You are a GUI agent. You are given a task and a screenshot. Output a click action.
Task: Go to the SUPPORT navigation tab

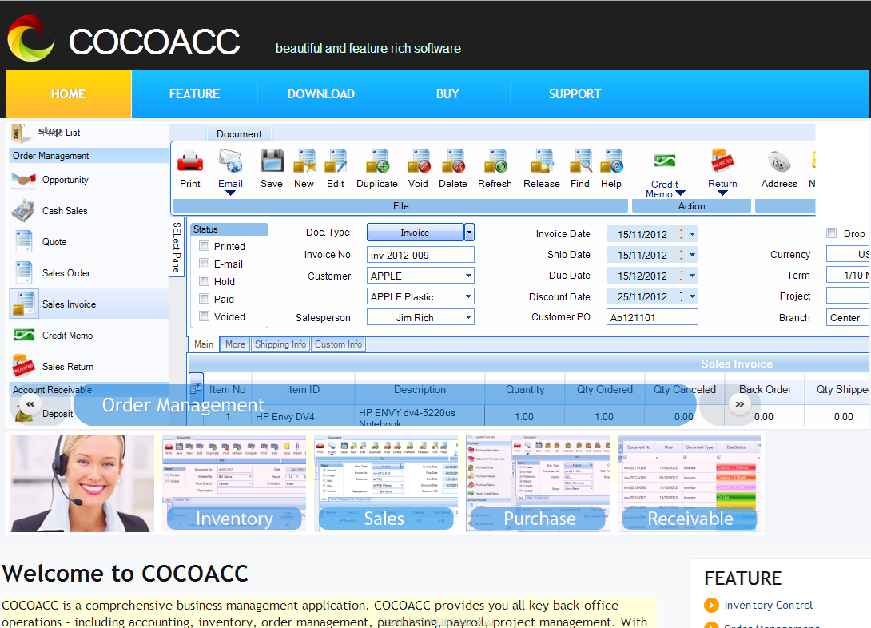tap(575, 93)
